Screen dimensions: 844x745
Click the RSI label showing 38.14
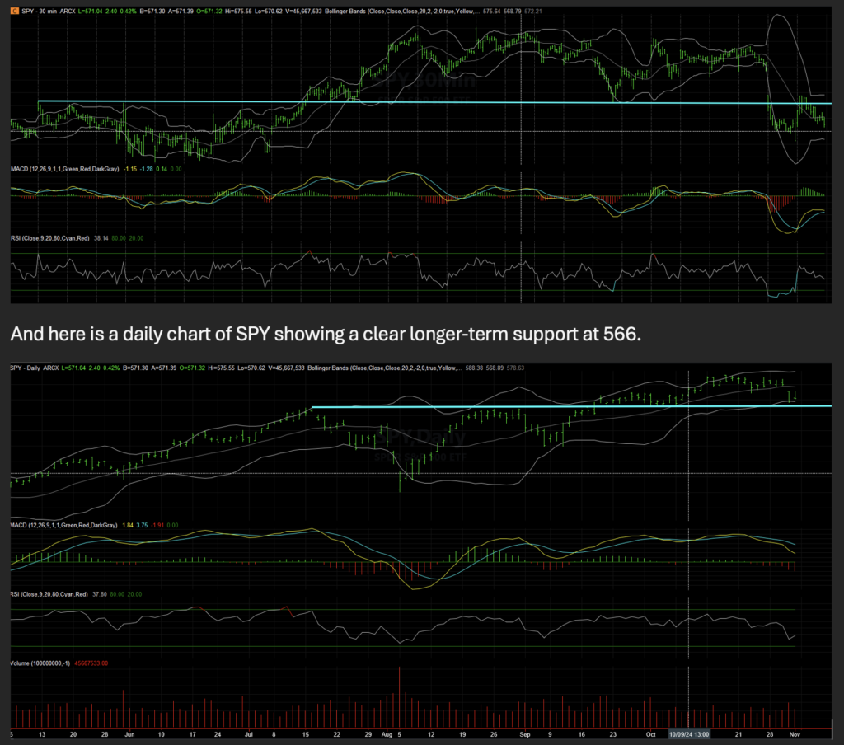(x=50, y=238)
